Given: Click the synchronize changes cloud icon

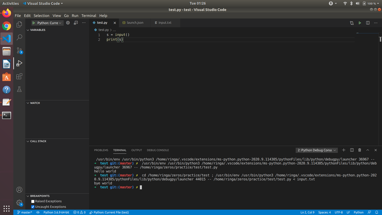Looking at the screenshot, I should tap(38, 212).
